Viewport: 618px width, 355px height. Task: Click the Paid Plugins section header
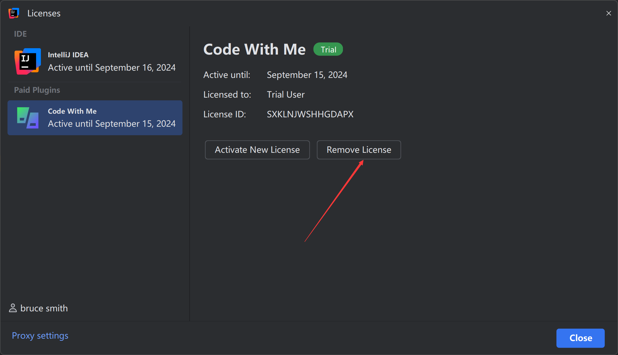coord(37,90)
